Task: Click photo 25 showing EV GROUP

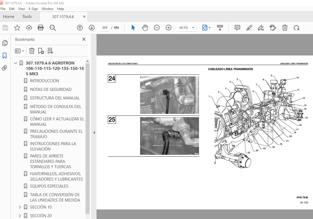Action: (x=169, y=136)
